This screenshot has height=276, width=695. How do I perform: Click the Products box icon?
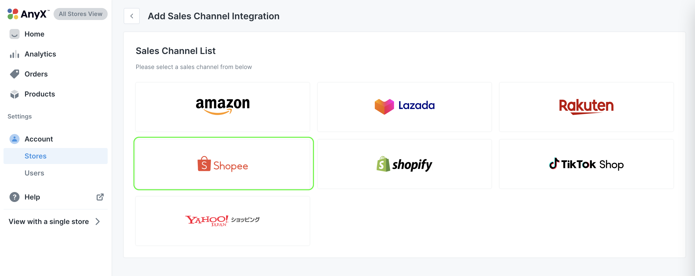click(15, 94)
